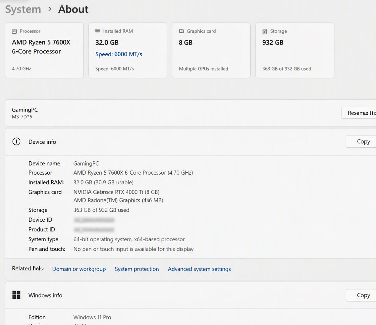Click the Storage drive icon
The height and width of the screenshot is (325, 376).
(264, 31)
